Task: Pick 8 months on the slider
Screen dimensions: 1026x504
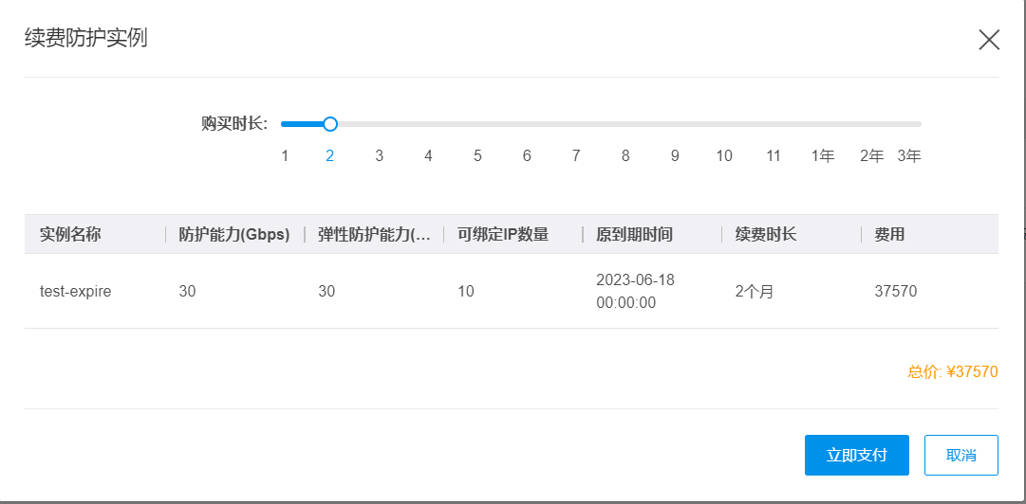Action: (x=625, y=155)
